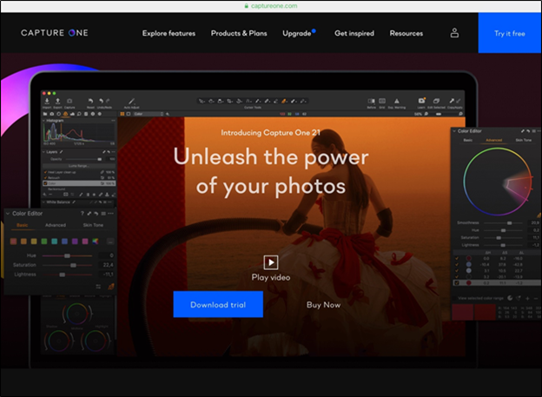Viewport: 542px width, 397px height.
Task: Click the brush icon in Layers tools row
Action: (x=81, y=195)
